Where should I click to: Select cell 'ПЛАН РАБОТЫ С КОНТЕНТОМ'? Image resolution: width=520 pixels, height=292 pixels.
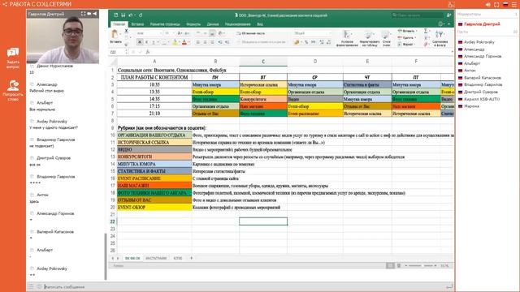(154, 77)
